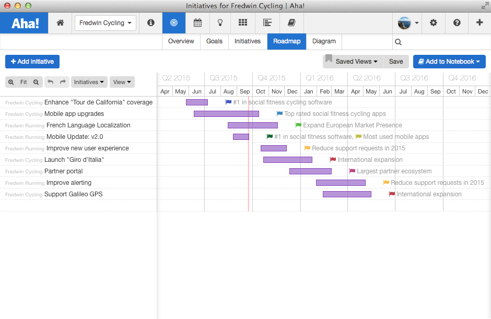Open the View dropdown
This screenshot has height=319, width=491.
[x=122, y=82]
